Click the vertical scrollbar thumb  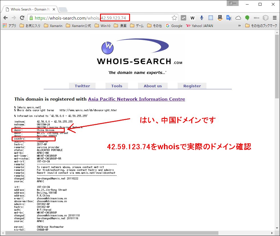277,67
